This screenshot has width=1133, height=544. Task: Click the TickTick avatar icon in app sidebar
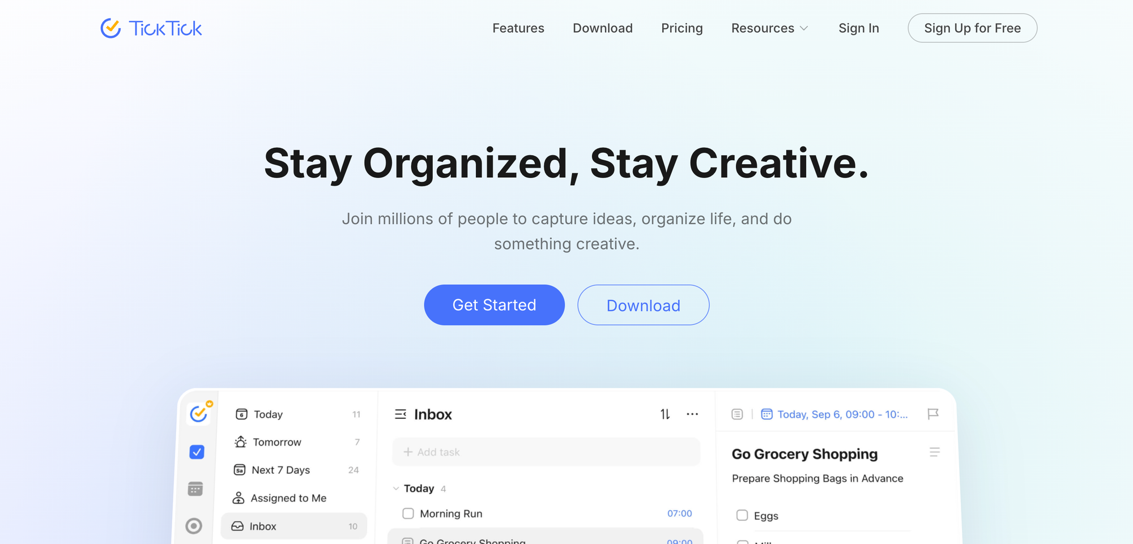[x=199, y=413]
